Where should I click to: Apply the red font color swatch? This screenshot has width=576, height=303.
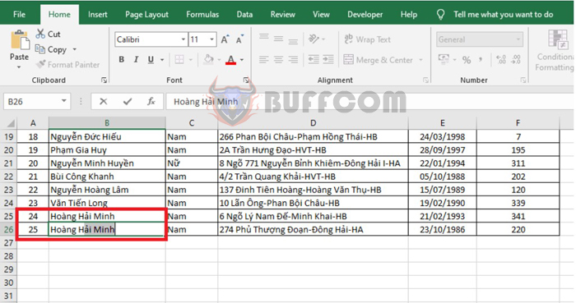[230, 59]
